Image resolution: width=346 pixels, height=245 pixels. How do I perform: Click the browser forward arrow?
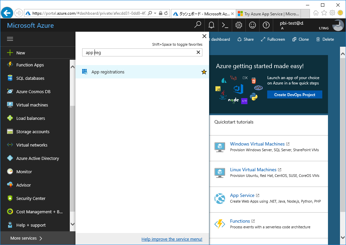[19, 13]
